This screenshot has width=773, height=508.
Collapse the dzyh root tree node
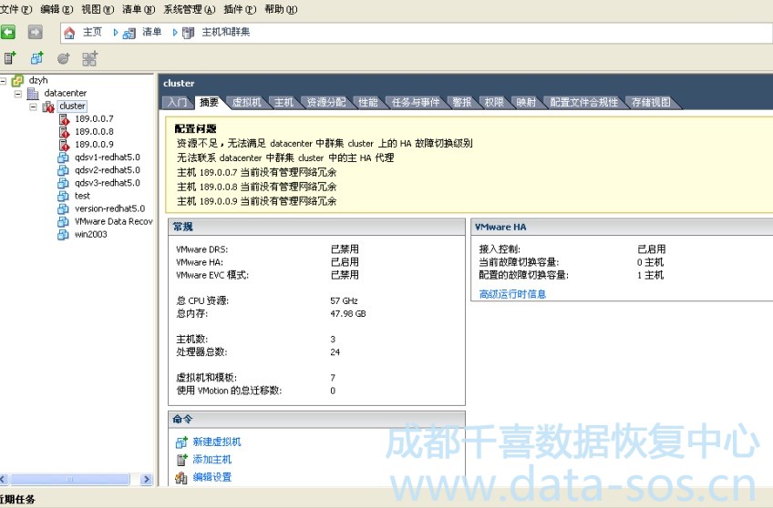(3, 81)
